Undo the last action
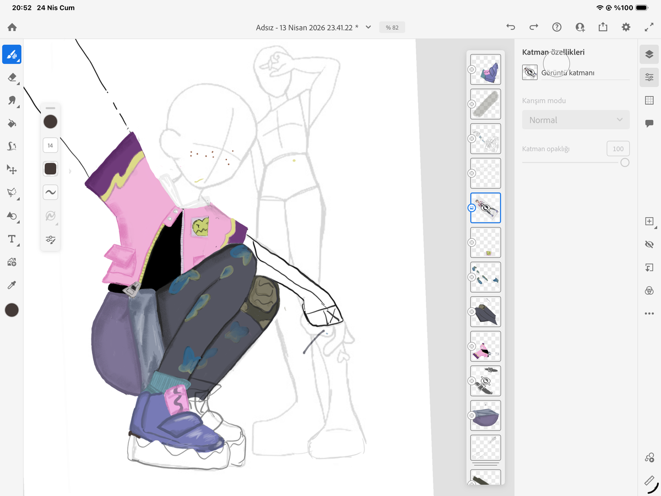661x496 pixels. [511, 27]
